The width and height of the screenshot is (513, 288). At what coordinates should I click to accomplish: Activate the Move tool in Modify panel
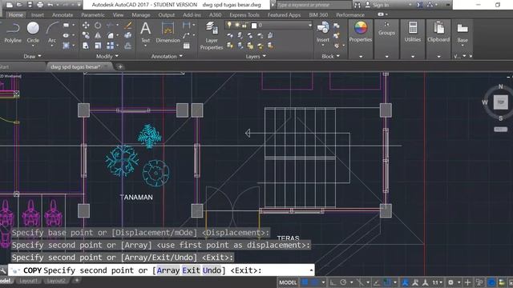[x=86, y=25]
